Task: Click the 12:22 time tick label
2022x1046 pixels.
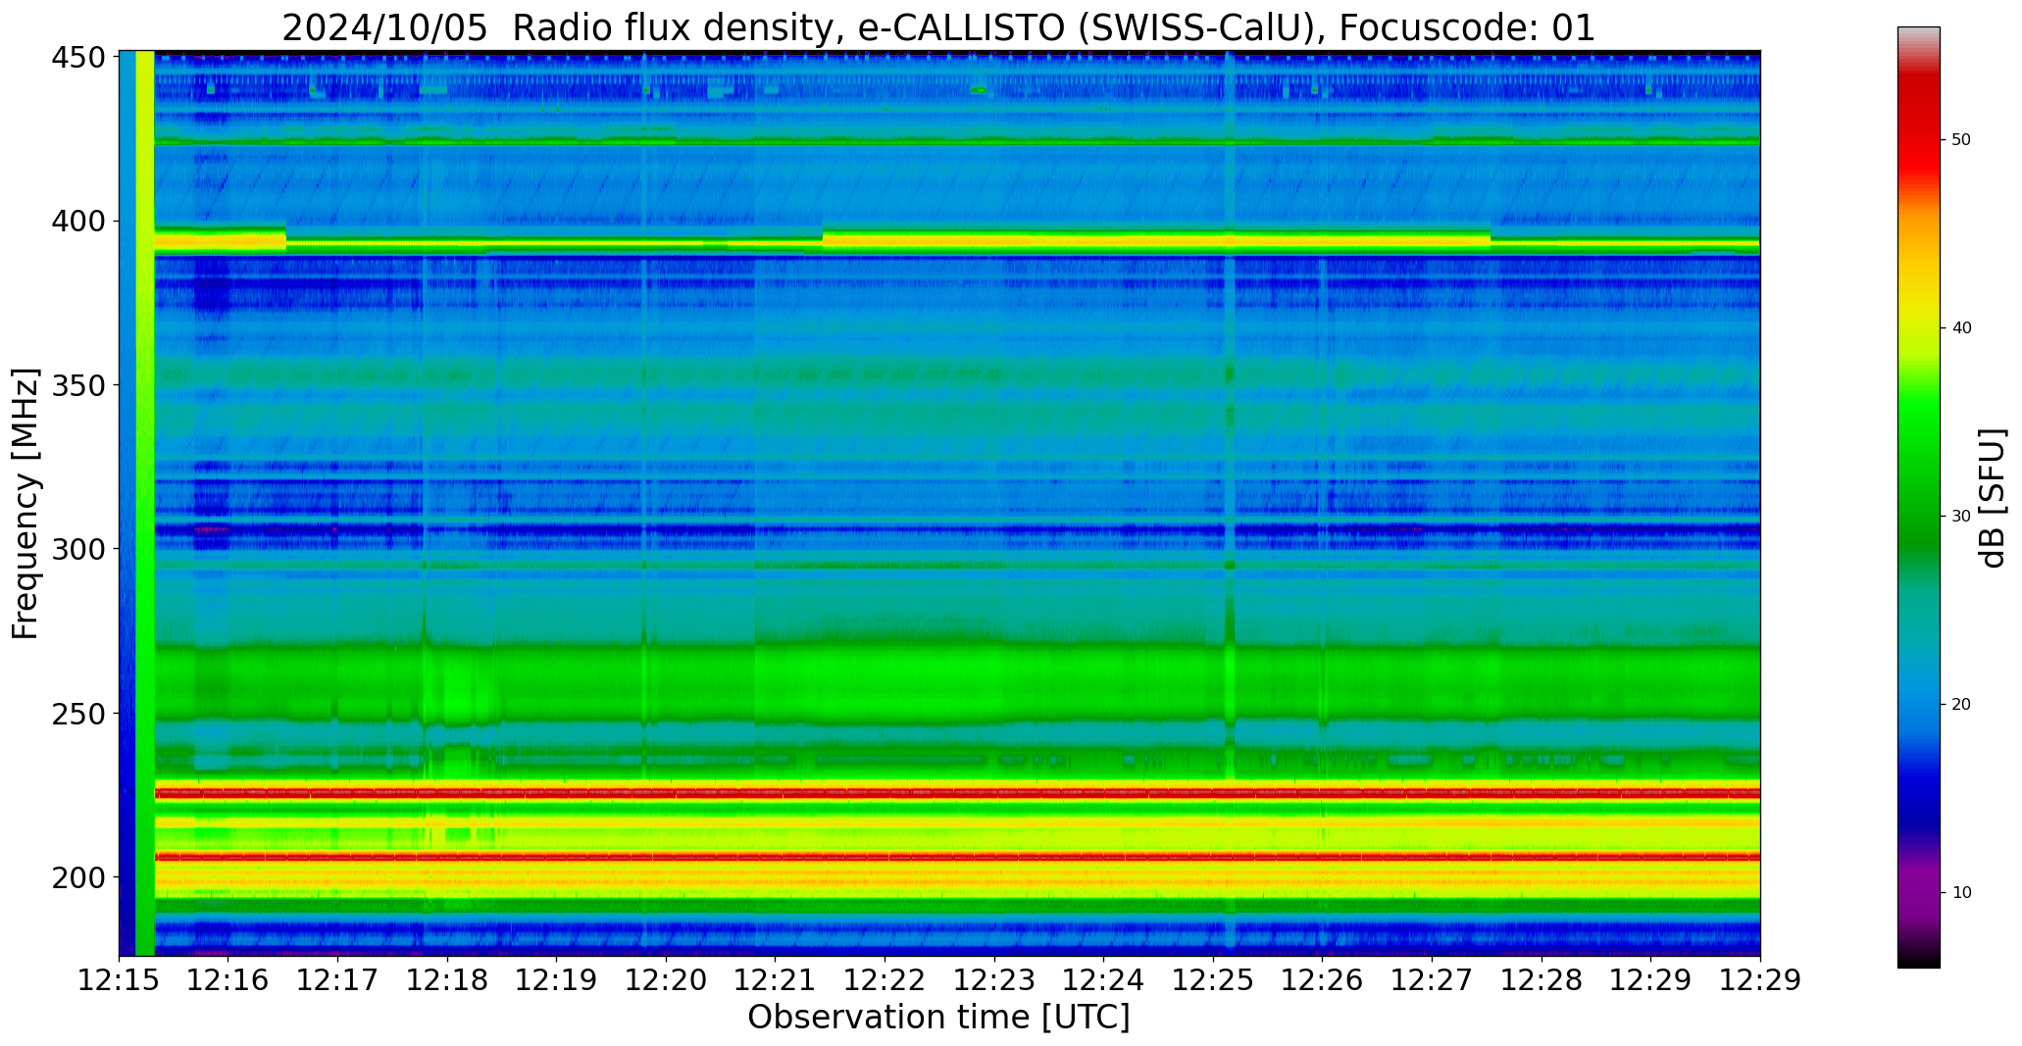Action: [885, 980]
